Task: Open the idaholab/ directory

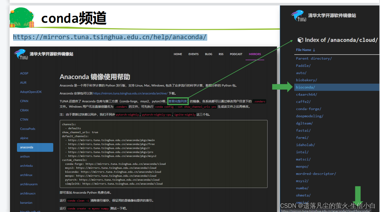Action: tap(305, 145)
